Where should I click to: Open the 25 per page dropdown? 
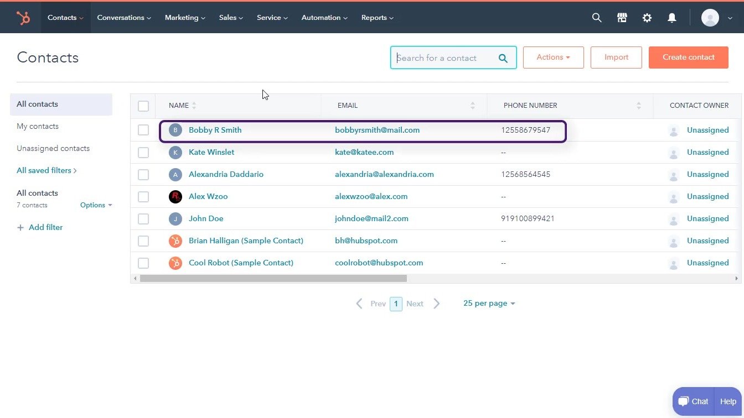[488, 303]
